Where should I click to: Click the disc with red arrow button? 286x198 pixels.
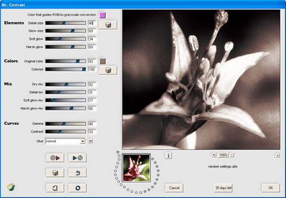coord(55,158)
